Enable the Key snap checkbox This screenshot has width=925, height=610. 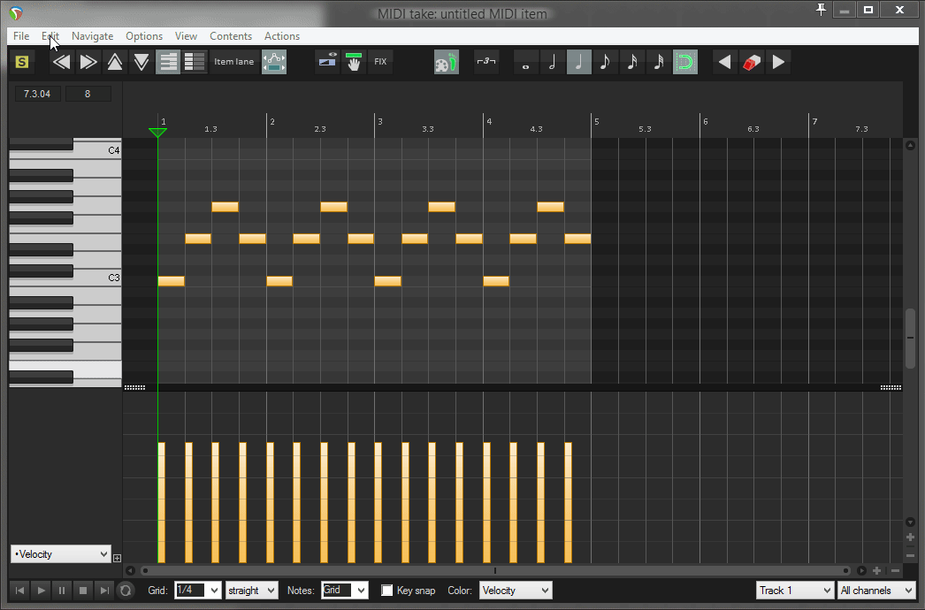click(x=387, y=591)
